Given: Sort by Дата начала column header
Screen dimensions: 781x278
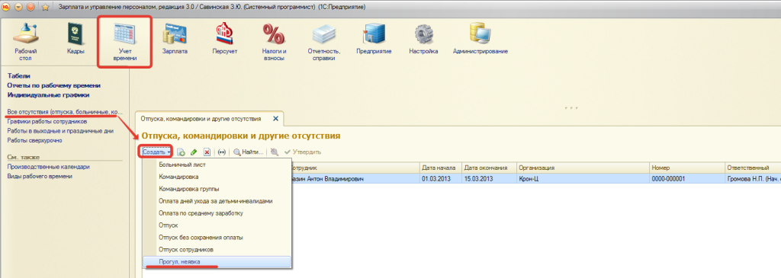Looking at the screenshot, I should [x=441, y=168].
